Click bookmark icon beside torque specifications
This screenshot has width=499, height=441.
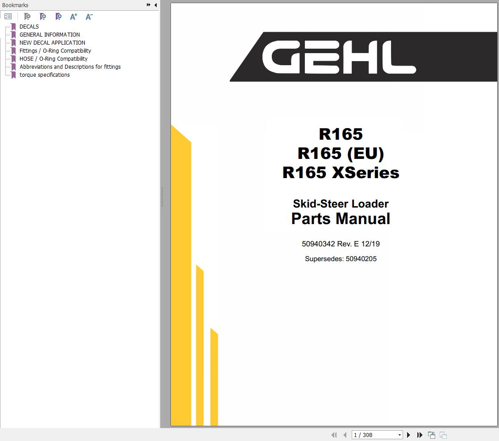coord(13,75)
